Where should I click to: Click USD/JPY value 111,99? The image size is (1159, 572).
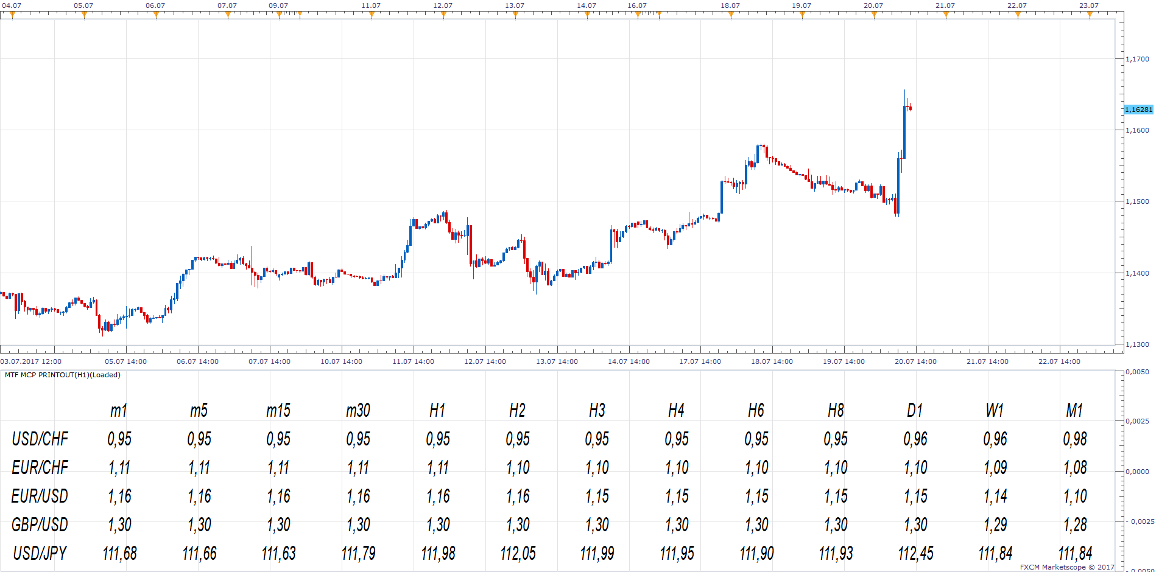pyautogui.click(x=597, y=554)
